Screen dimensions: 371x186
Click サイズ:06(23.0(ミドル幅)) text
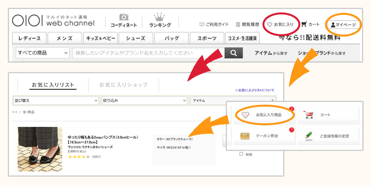click(x=174, y=147)
